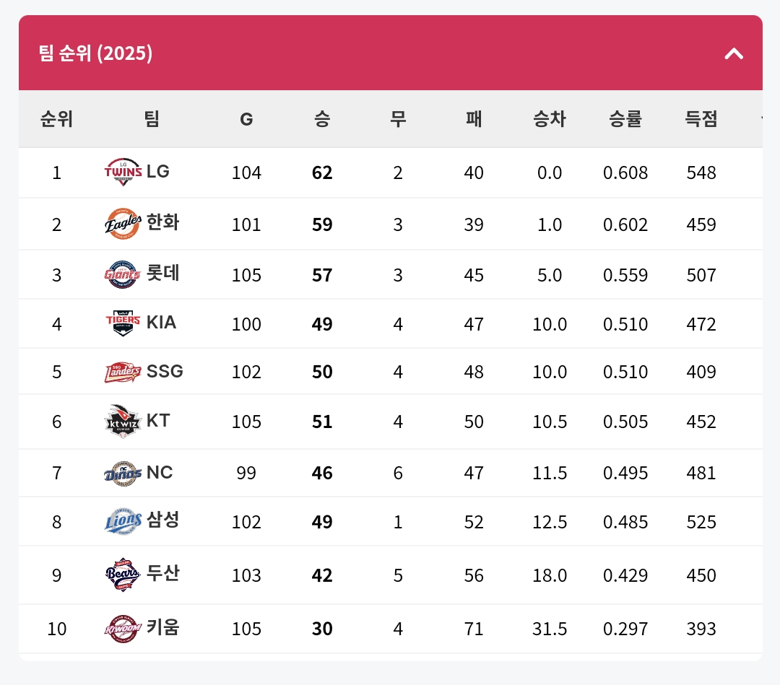Sort table by 승률 column header
The height and width of the screenshot is (685, 780).
point(625,119)
